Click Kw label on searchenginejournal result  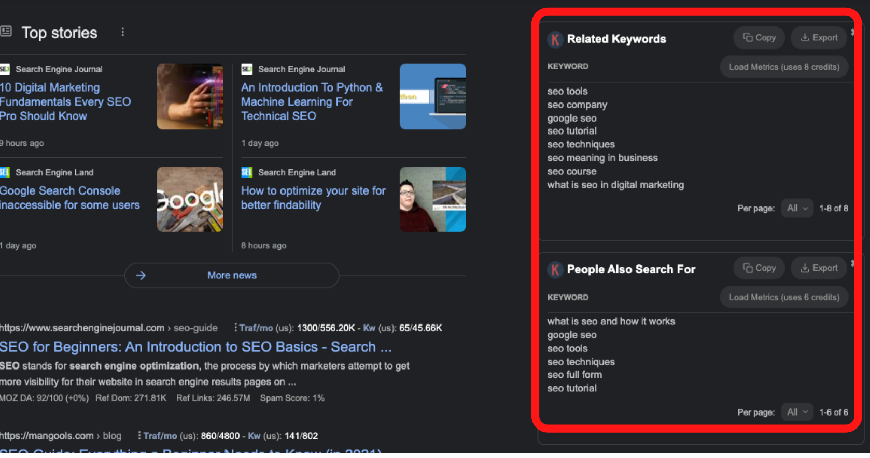click(369, 328)
